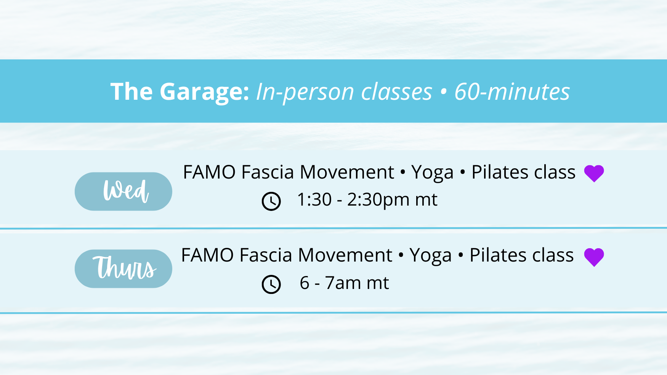The width and height of the screenshot is (667, 375).
Task: Click the blue divider line below Wednesday's row
Action: pyautogui.click(x=333, y=228)
